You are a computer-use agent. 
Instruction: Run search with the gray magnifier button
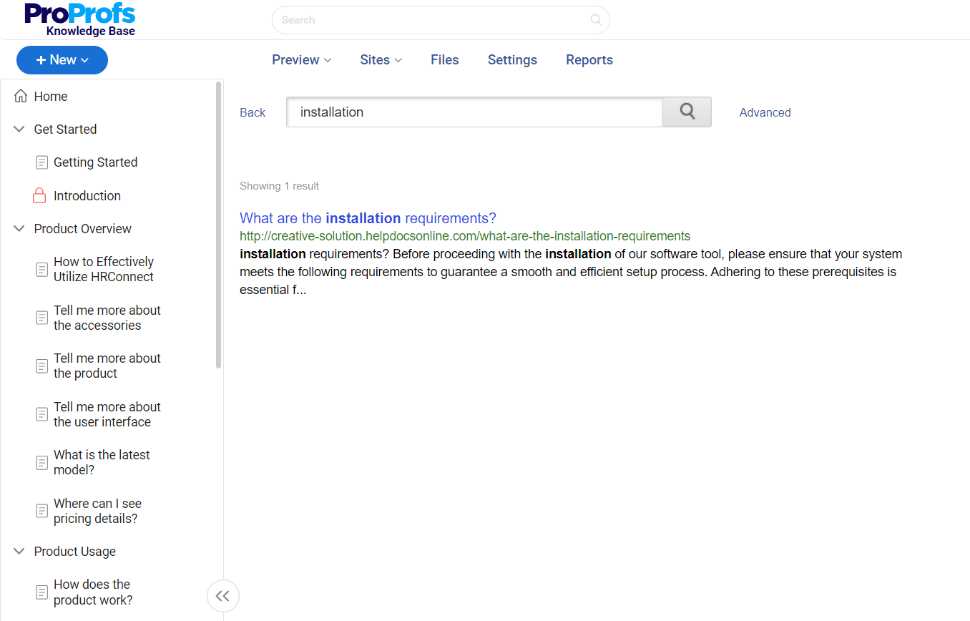pos(687,112)
